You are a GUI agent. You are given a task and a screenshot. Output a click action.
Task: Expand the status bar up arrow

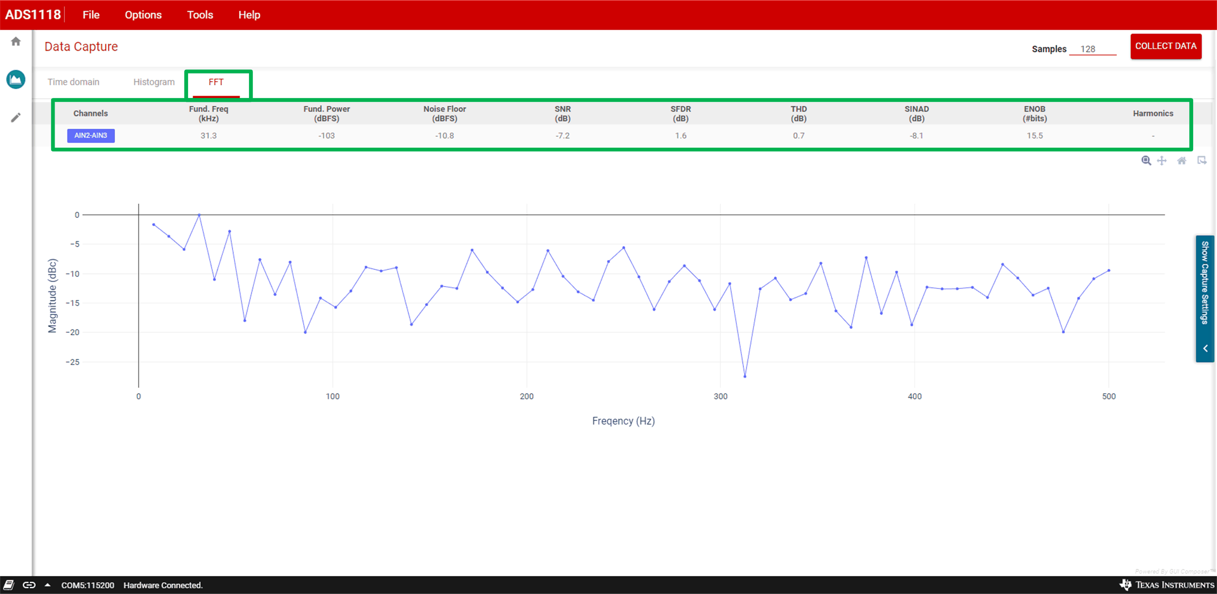click(47, 585)
